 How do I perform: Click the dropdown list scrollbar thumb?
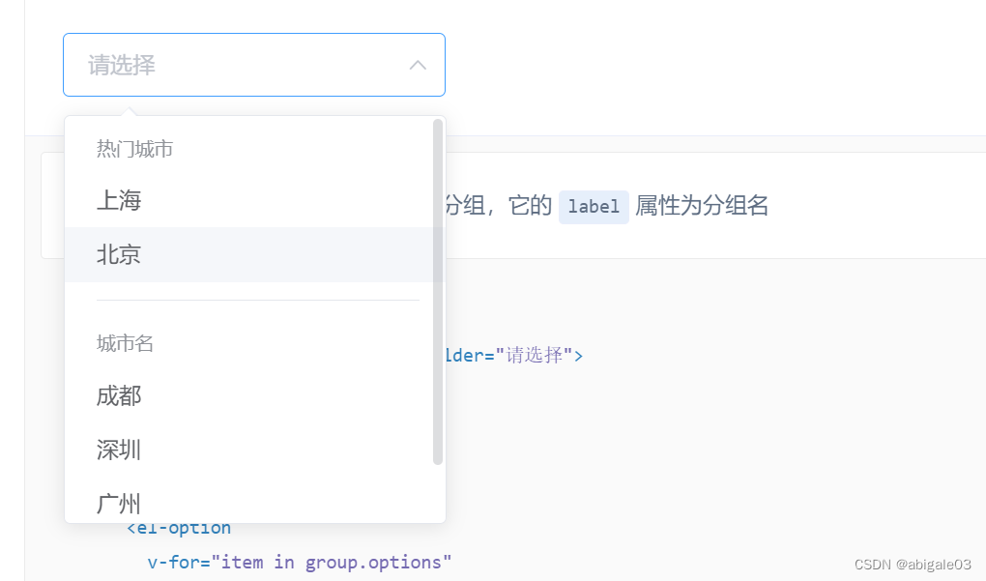(x=438, y=292)
